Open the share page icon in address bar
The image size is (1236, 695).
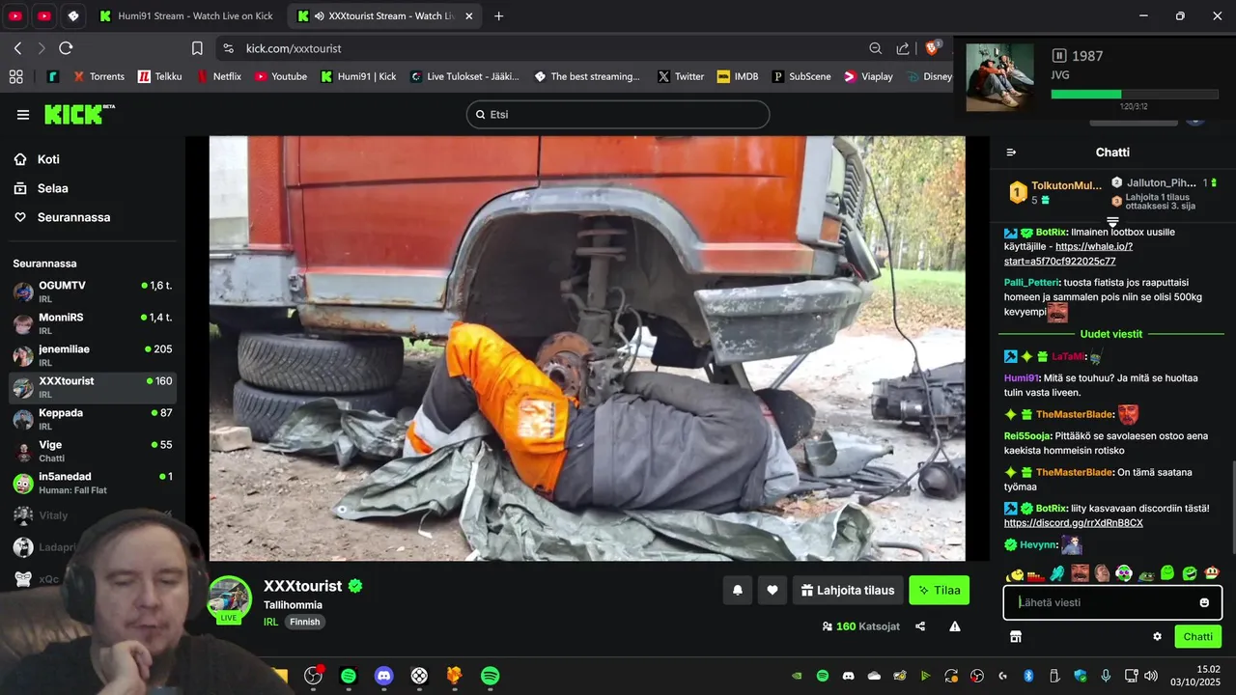tap(903, 48)
